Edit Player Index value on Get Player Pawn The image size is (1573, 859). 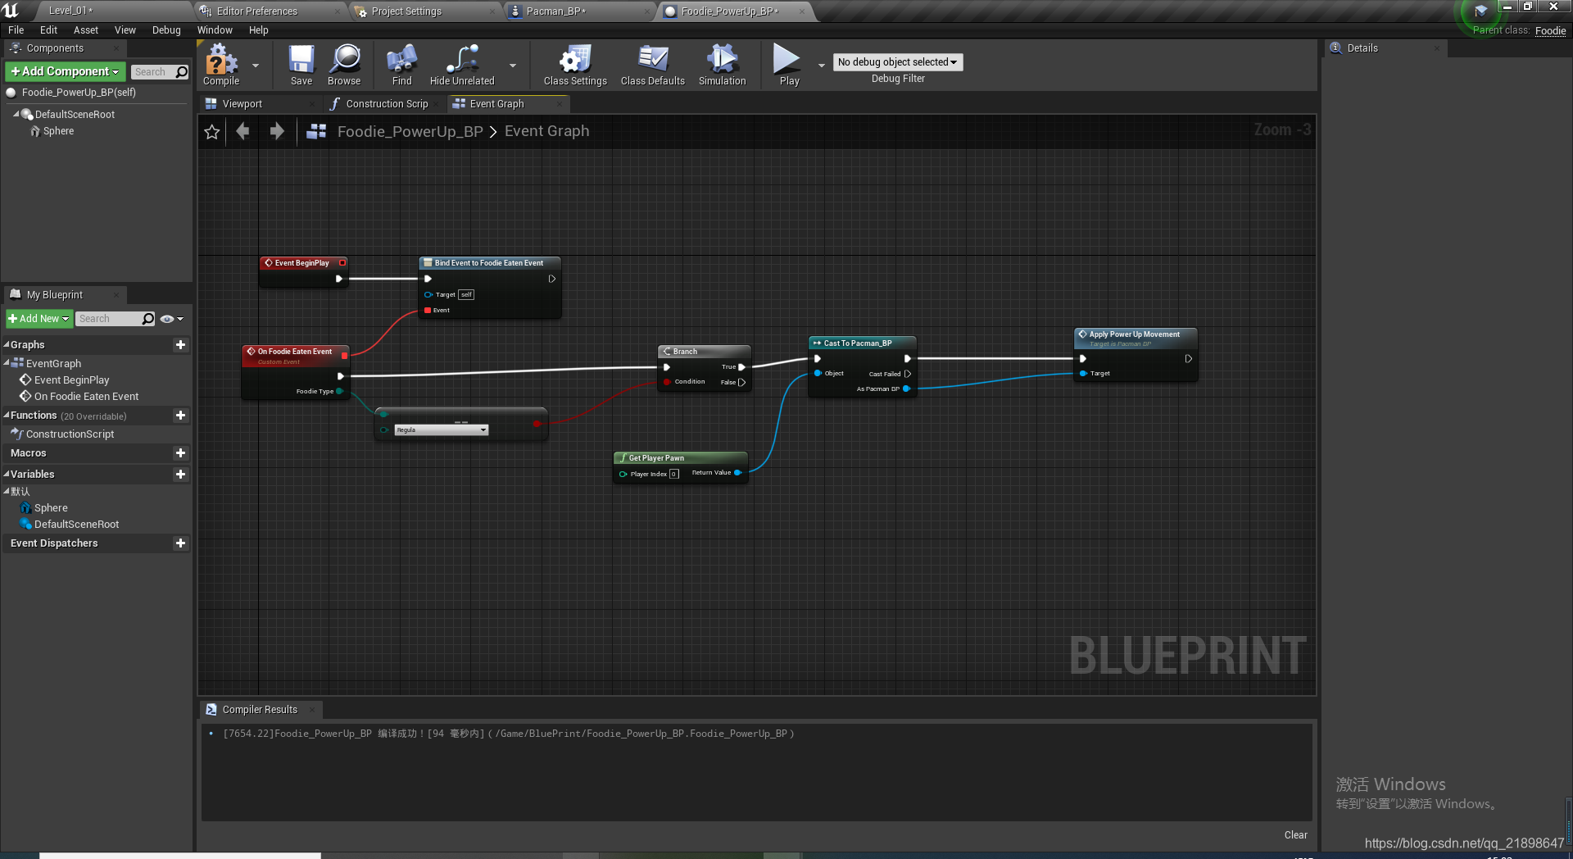click(674, 474)
